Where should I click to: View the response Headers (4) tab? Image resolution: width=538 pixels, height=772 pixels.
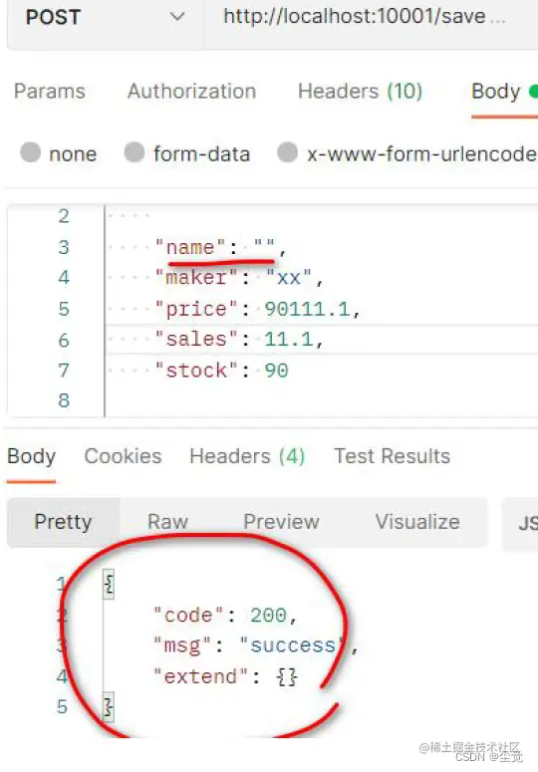[247, 456]
